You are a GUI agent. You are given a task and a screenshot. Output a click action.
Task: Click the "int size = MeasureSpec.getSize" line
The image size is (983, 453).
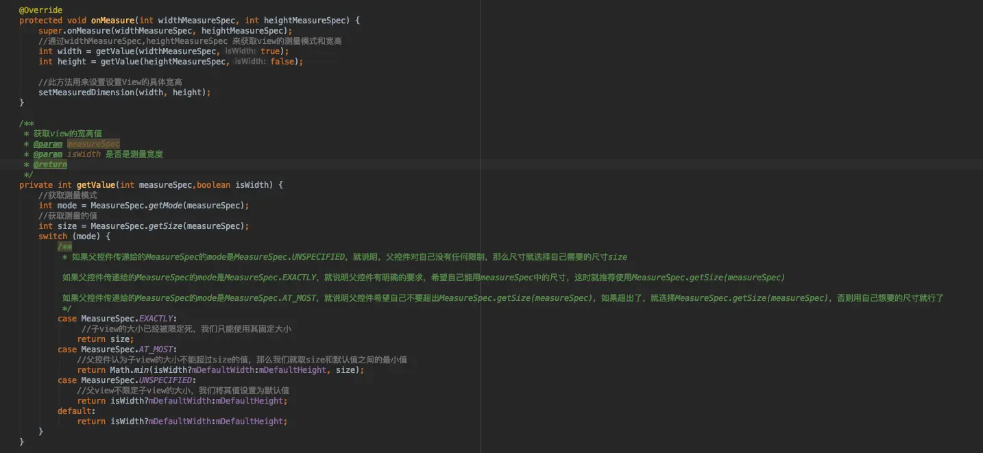(x=144, y=226)
